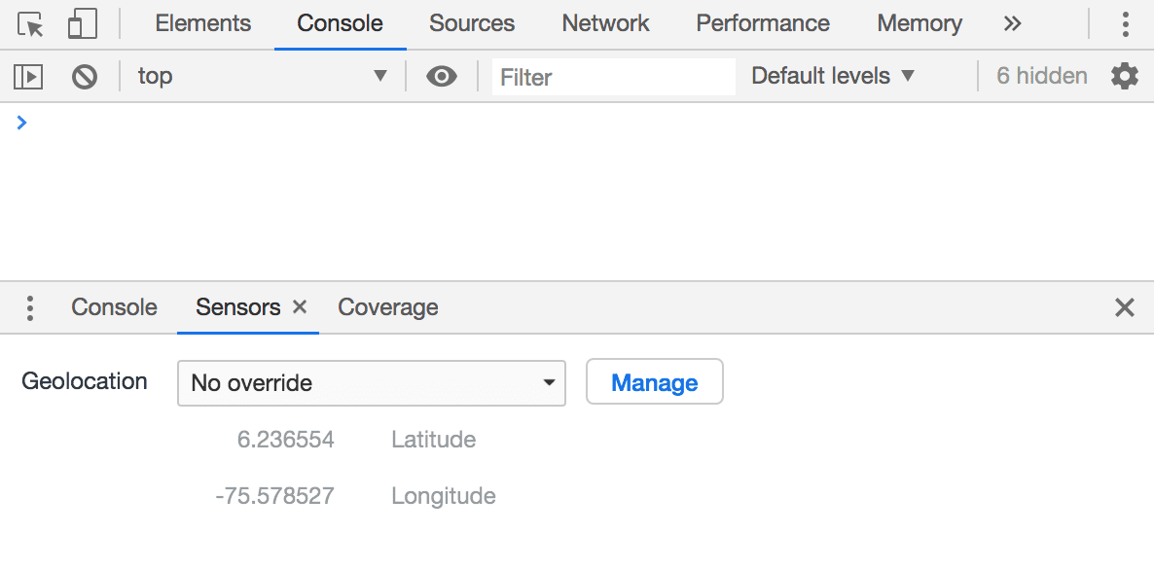Switch to the Network tab
The image size is (1154, 570).
click(605, 24)
